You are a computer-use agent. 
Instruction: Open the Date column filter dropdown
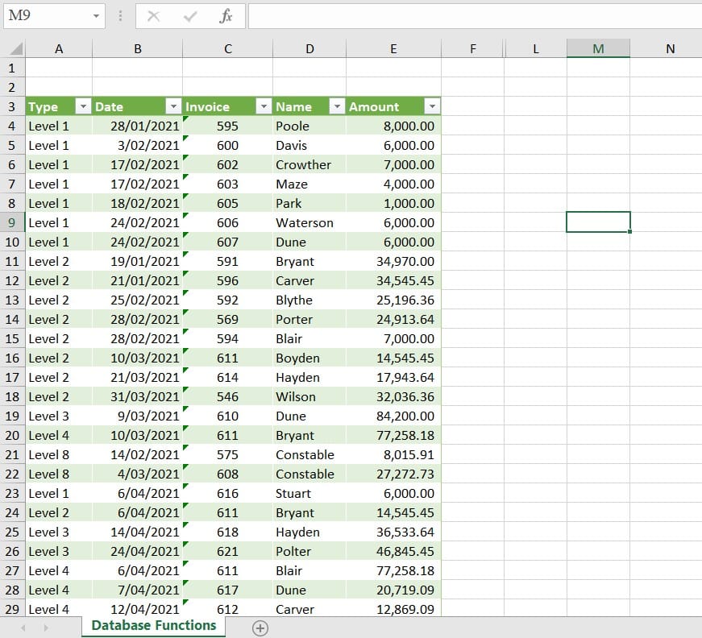(x=172, y=106)
